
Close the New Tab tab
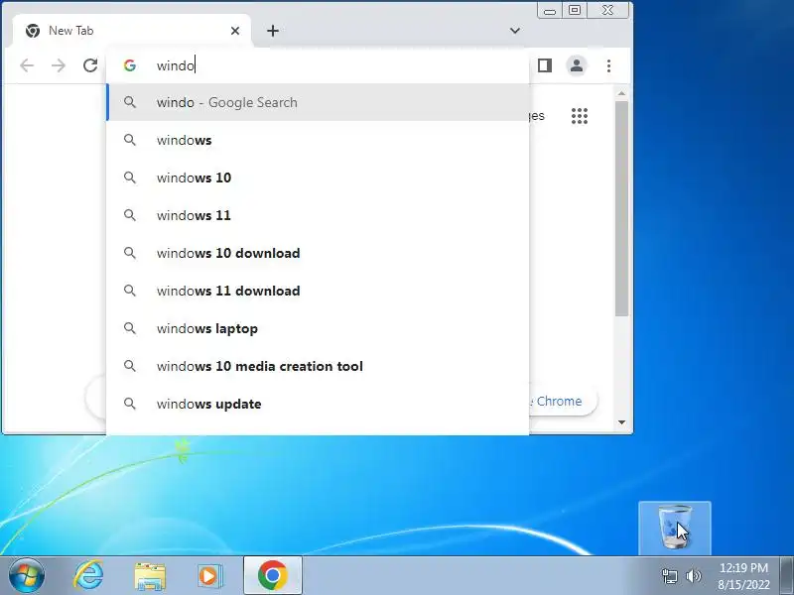[x=235, y=31]
